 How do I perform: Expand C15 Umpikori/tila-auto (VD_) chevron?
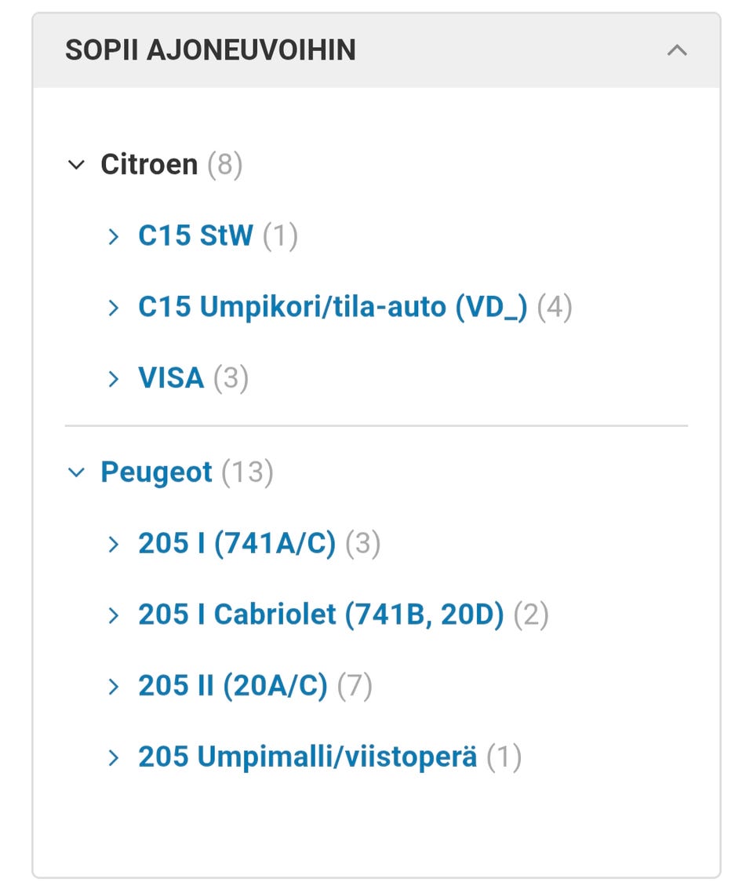tap(114, 308)
